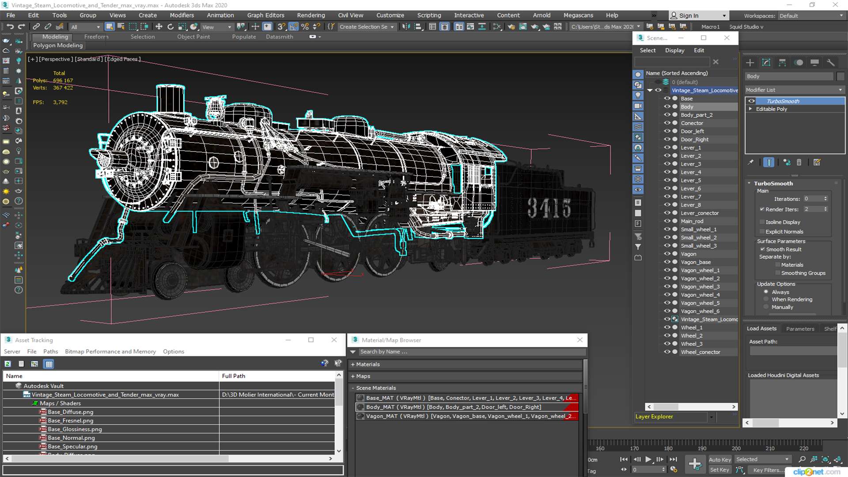Screen dimensions: 848x477
Task: Open the Modify command panel tab
Action: 766,63
